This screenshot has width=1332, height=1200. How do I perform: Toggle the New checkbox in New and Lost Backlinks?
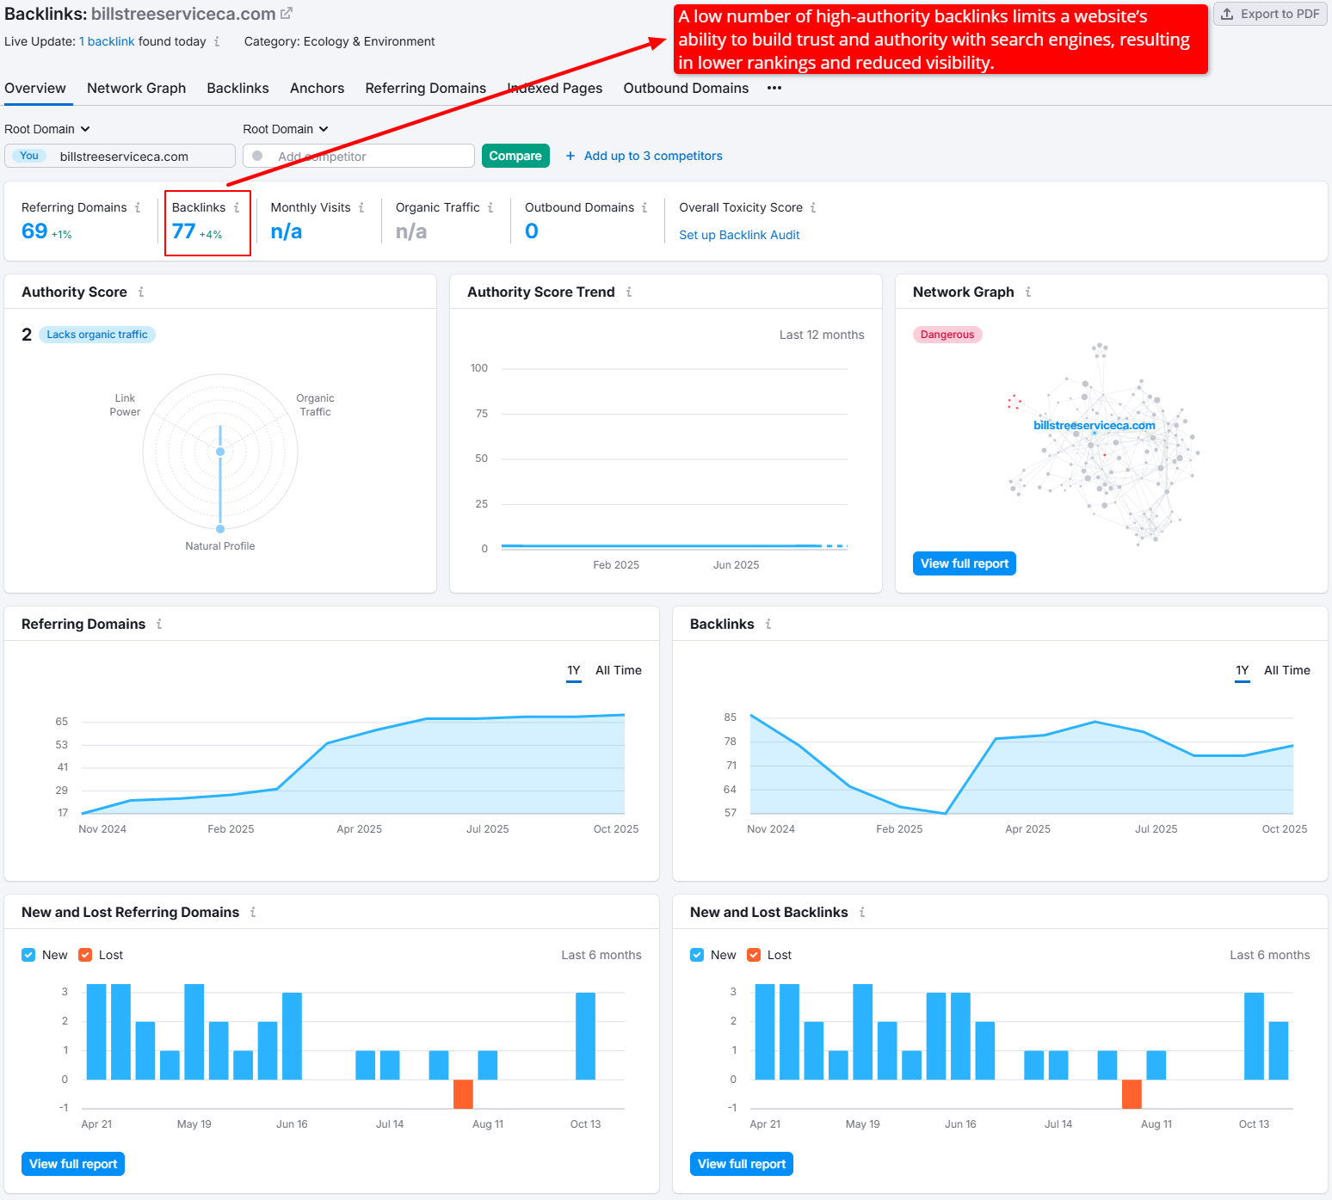click(697, 955)
